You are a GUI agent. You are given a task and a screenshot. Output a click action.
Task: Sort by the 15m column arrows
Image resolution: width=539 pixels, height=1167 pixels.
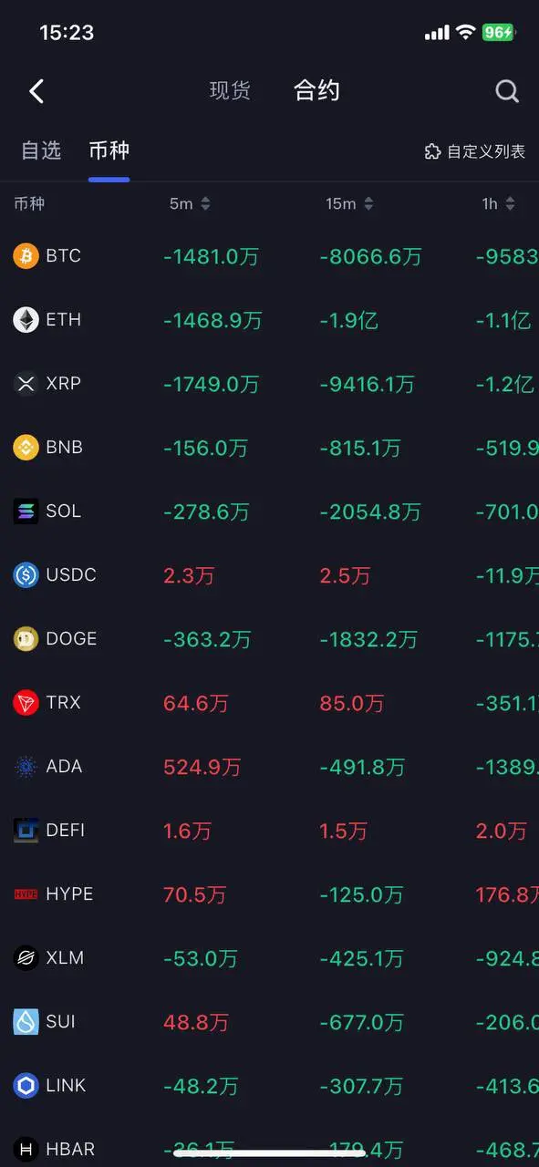point(368,204)
